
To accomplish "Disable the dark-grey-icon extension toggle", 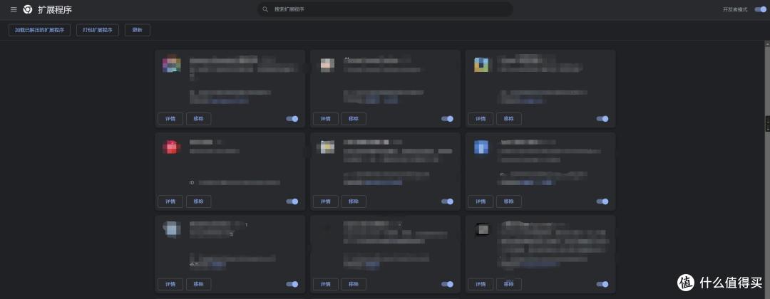I will (602, 284).
